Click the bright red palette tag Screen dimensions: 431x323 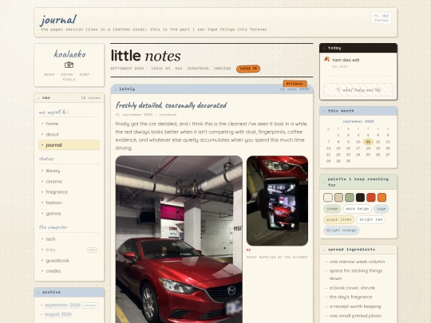pos(371,219)
